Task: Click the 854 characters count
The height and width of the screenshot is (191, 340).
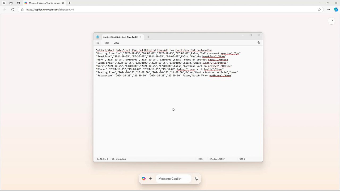Action: [x=119, y=159]
